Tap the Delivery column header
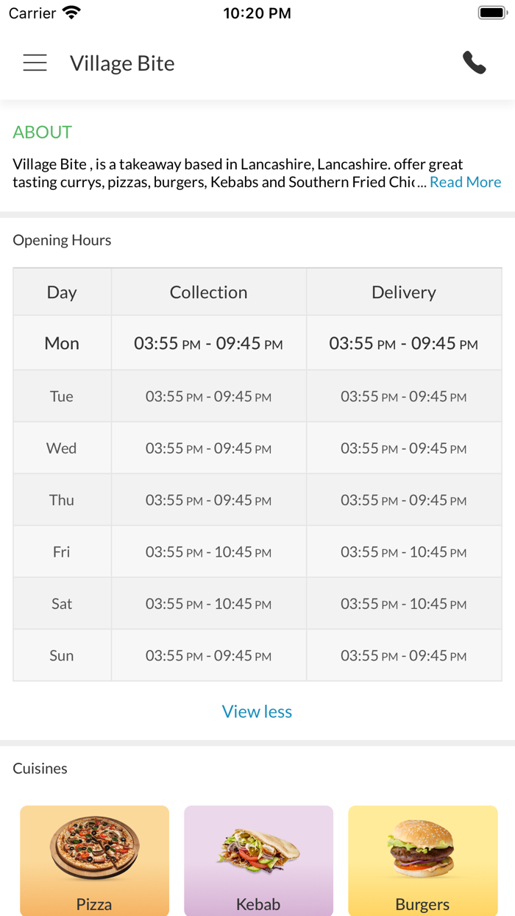This screenshot has height=916, width=515. pos(403,292)
